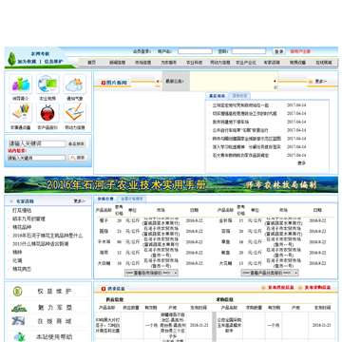Open the clipboard-and-pen 劳动力信息 icon
This screenshot has width=342, height=342.
tap(74, 113)
